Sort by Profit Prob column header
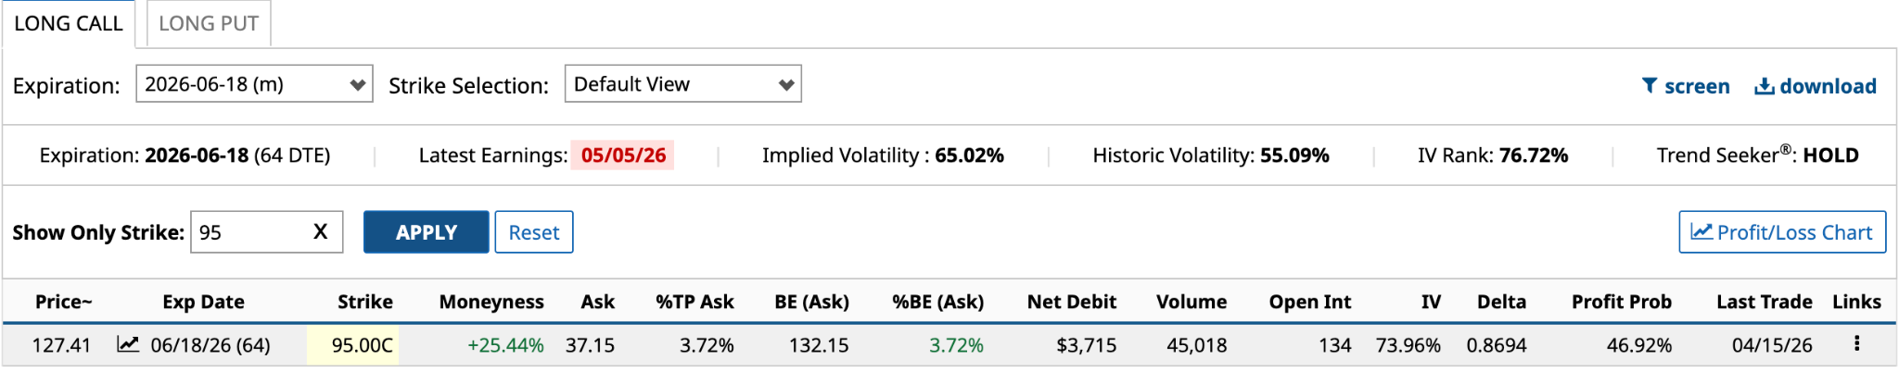 pos(1621,302)
